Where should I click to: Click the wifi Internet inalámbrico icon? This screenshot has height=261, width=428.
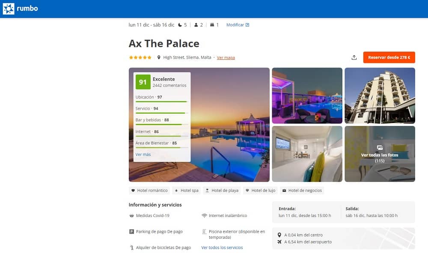pyautogui.click(x=204, y=215)
